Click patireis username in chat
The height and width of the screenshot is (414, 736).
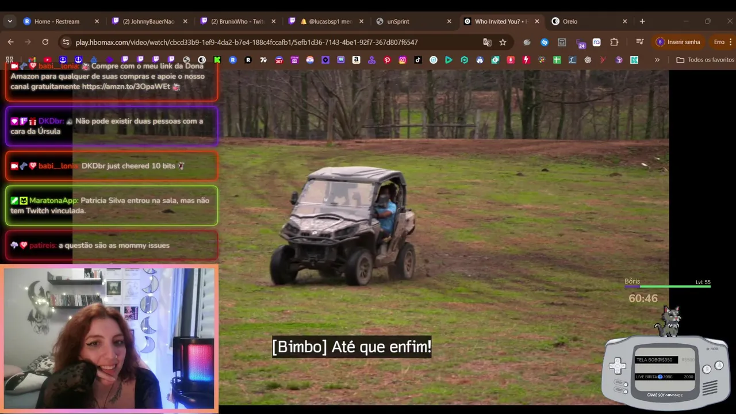43,246
